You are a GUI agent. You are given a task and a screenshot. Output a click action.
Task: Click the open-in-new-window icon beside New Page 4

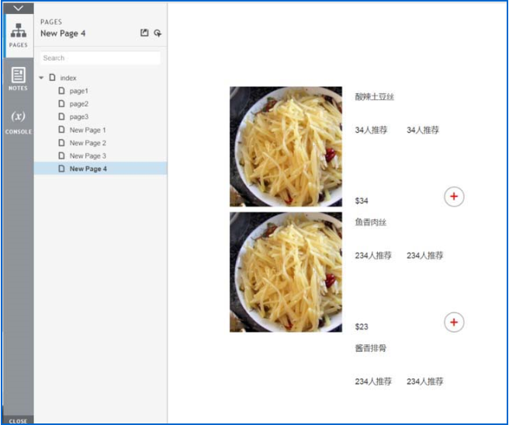[144, 33]
